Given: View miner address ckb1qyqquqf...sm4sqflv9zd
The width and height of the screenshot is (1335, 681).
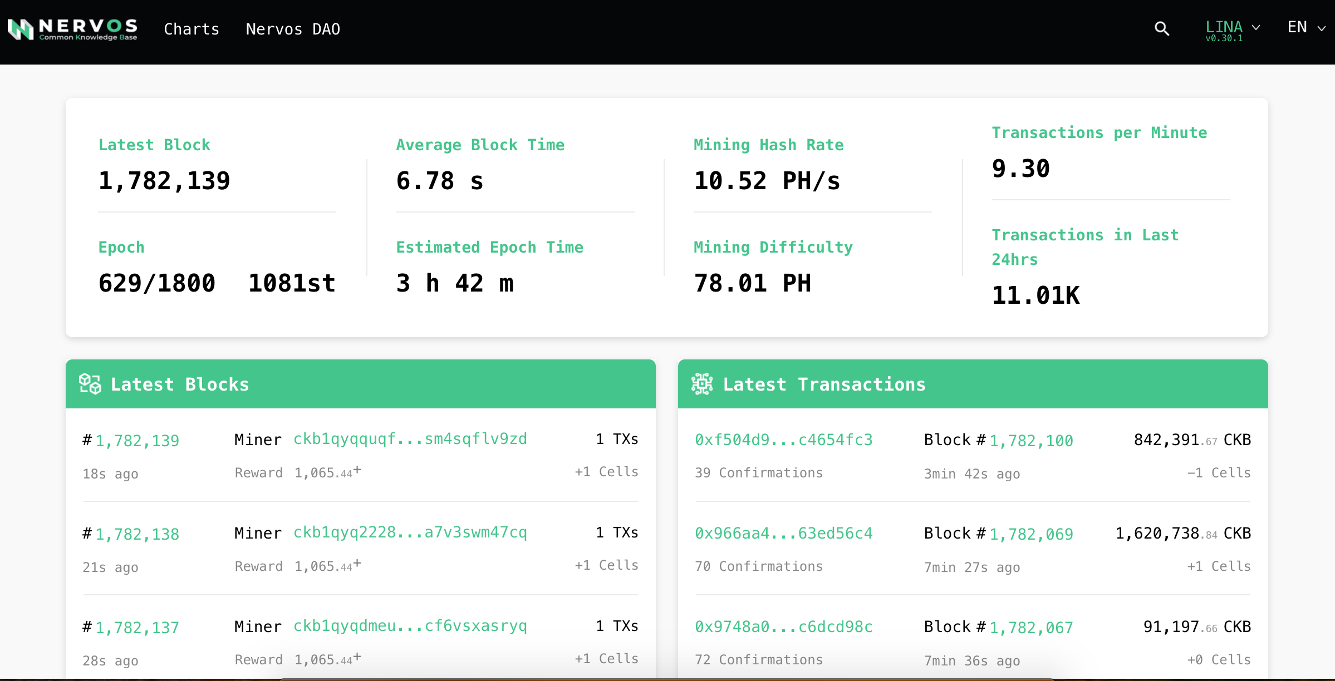Looking at the screenshot, I should tap(410, 439).
